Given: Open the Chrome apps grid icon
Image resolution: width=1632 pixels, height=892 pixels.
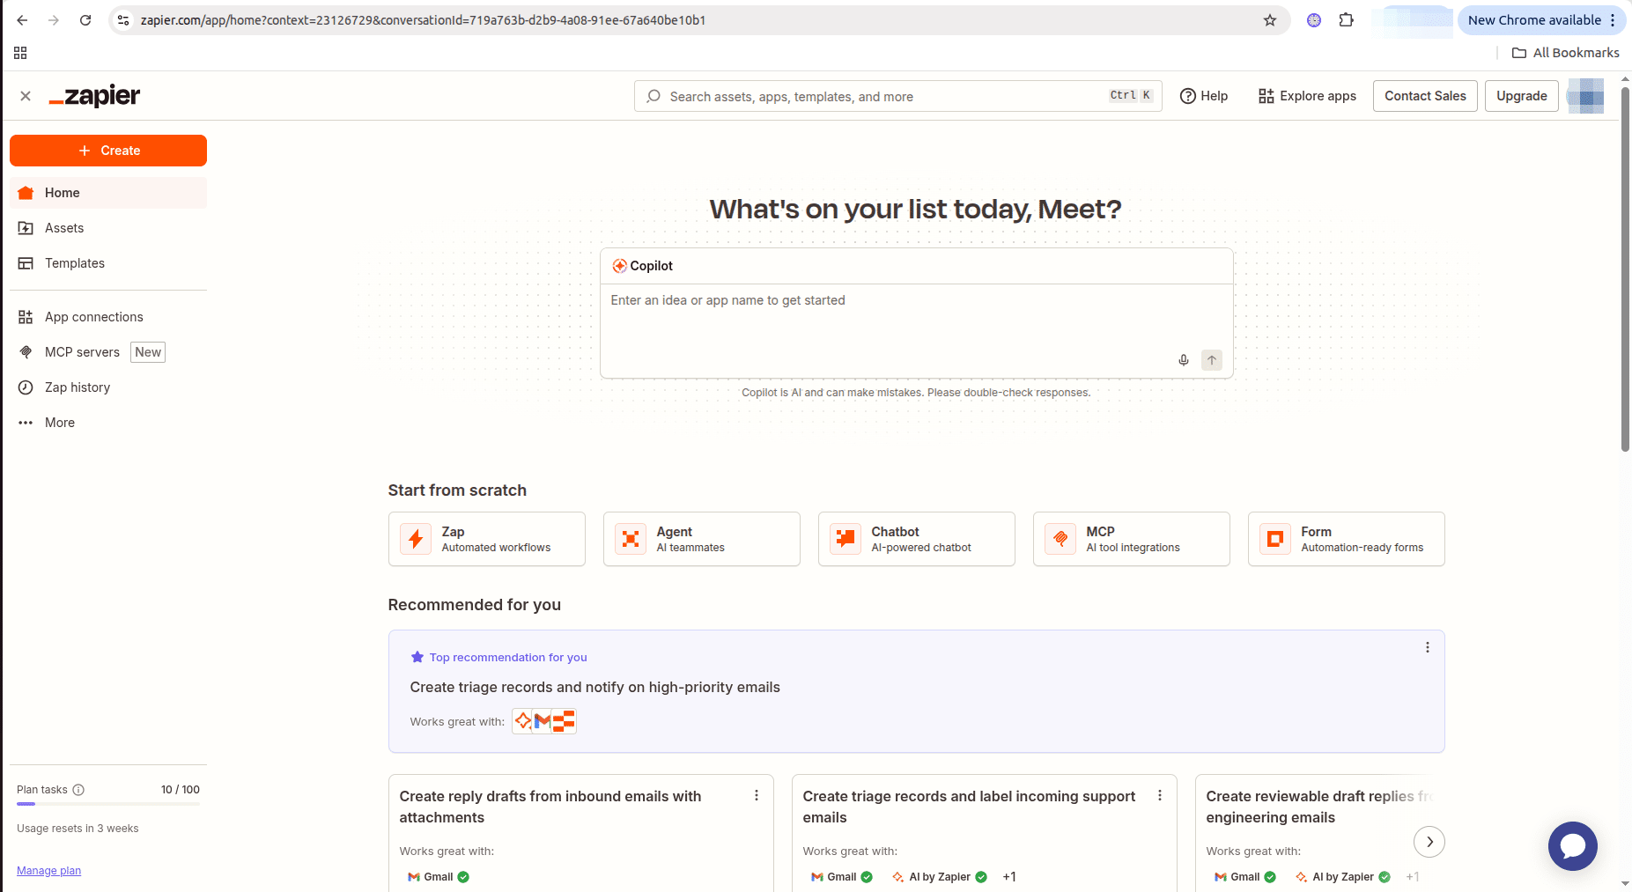Looking at the screenshot, I should click(20, 53).
